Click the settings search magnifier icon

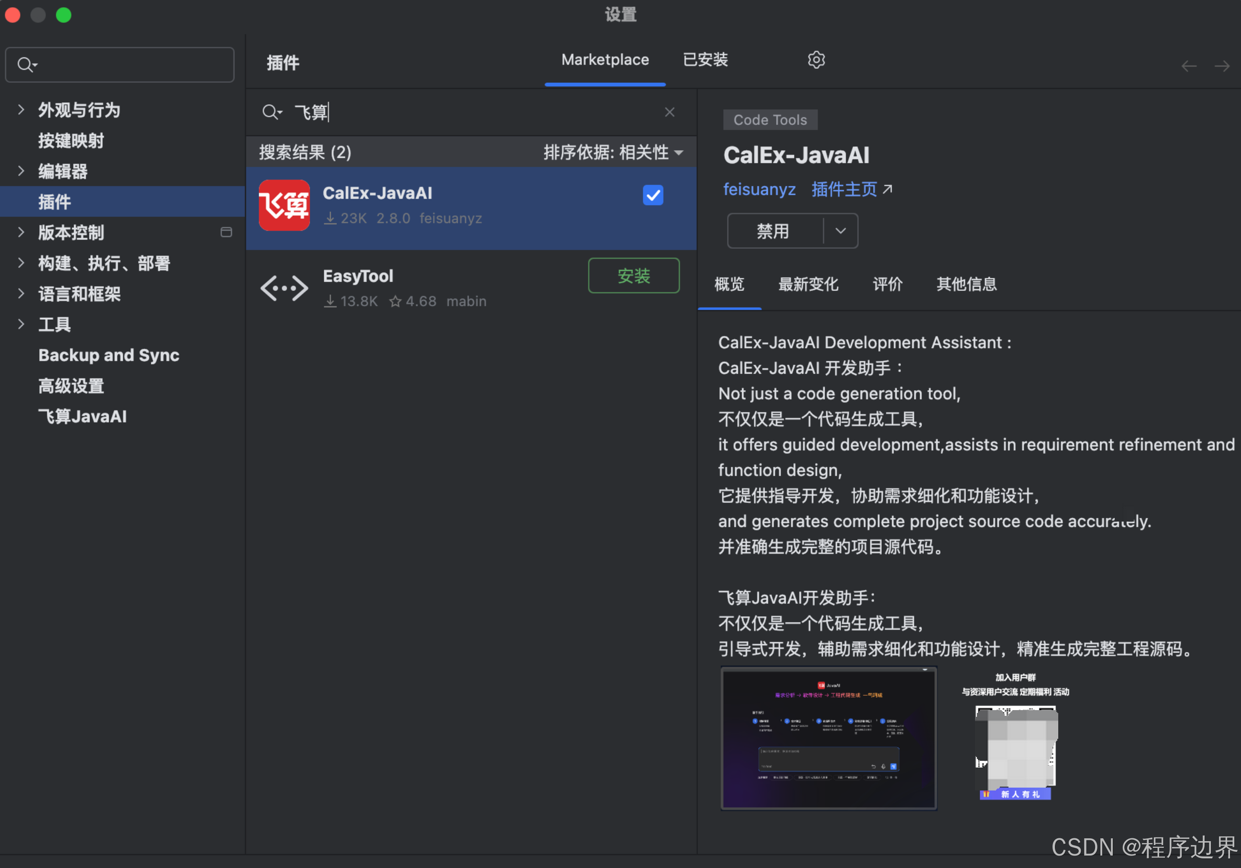click(x=26, y=65)
